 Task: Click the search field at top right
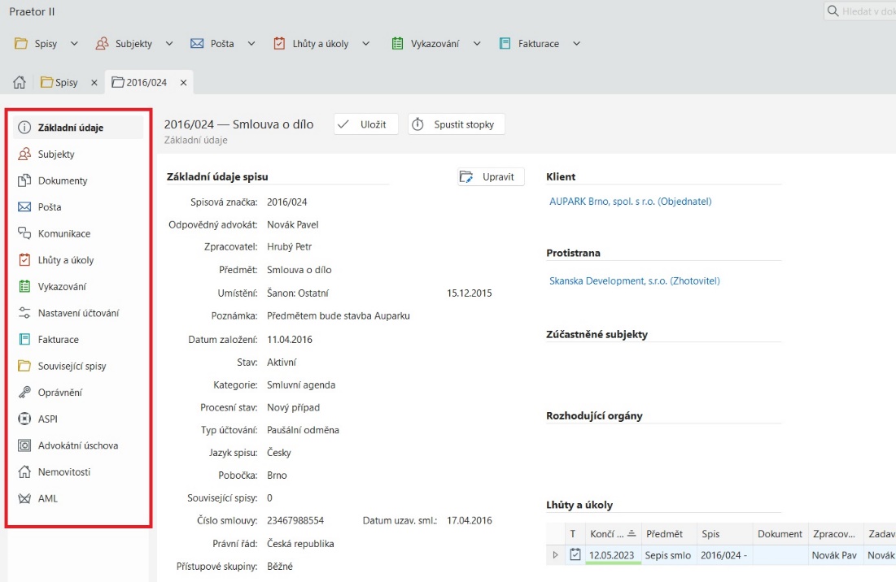[863, 11]
